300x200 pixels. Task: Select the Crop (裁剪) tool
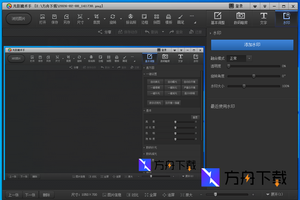point(97,19)
